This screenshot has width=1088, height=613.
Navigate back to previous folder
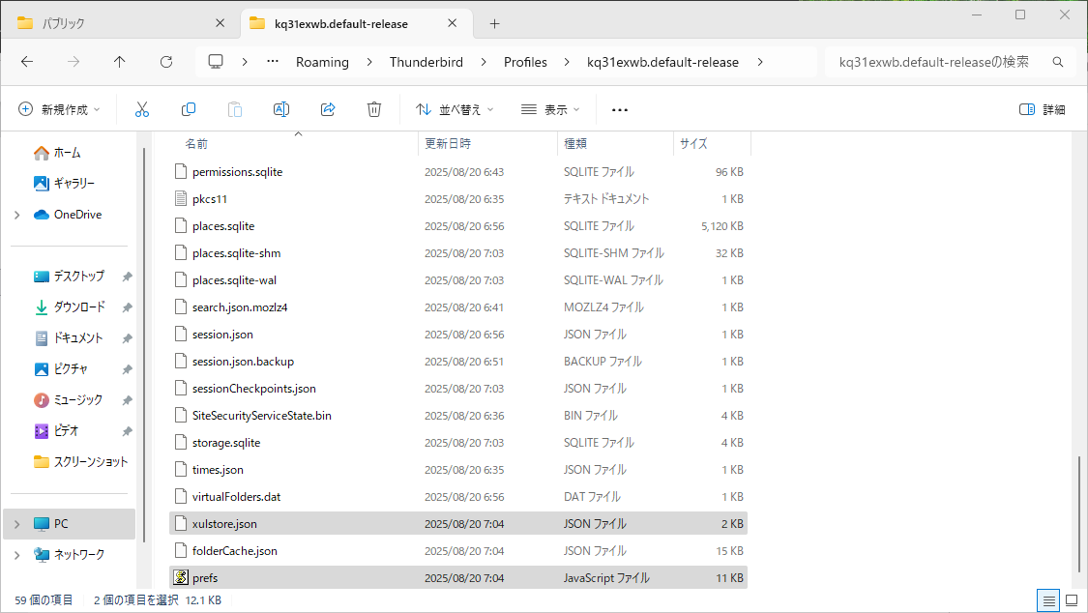click(27, 62)
